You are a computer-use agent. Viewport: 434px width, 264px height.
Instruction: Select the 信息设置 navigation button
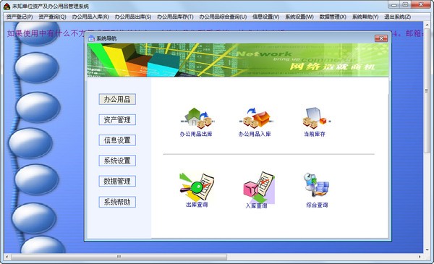pyautogui.click(x=117, y=140)
